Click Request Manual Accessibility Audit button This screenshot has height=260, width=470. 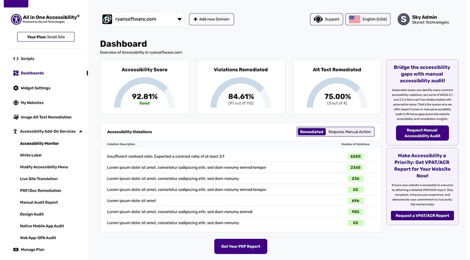click(422, 133)
